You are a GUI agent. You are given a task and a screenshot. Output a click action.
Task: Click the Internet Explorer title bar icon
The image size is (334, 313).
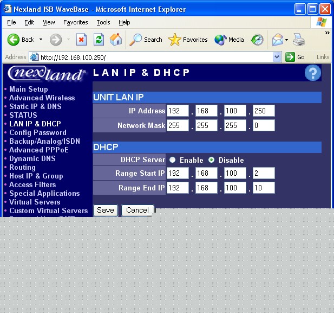(8, 9)
